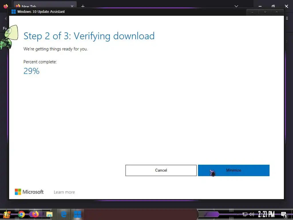
Task: Open the Start menu from the taskbar
Action: 7,214
